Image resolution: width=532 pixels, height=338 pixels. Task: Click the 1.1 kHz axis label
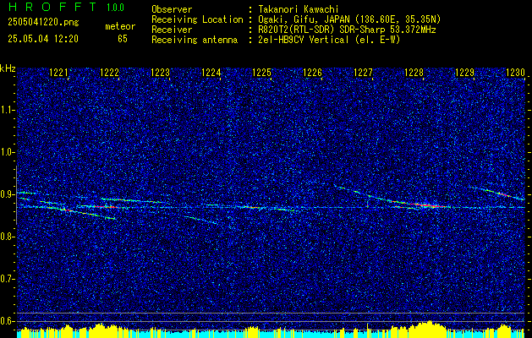pos(7,110)
